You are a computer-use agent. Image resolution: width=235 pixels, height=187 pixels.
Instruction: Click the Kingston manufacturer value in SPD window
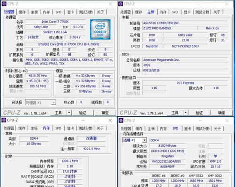[167, 156]
